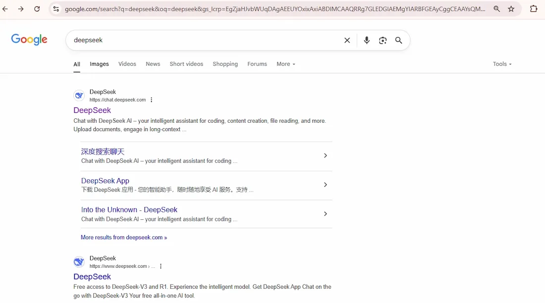Switch to the Short videos tab
This screenshot has width=545, height=303.
click(x=186, y=64)
